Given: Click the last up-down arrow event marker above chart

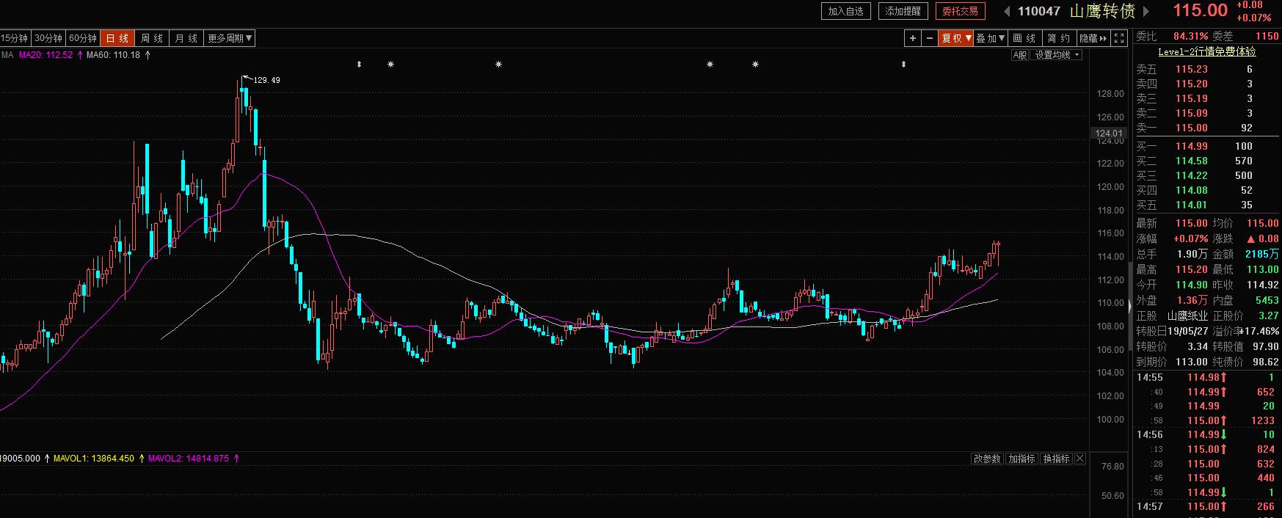Looking at the screenshot, I should [903, 65].
